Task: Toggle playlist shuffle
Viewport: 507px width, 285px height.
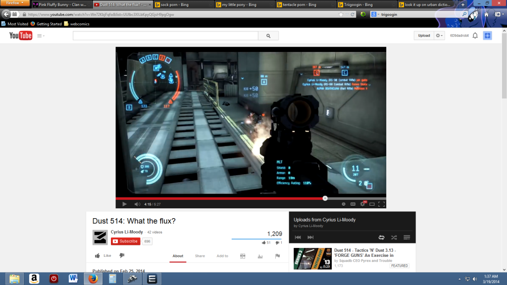Action: click(394, 237)
